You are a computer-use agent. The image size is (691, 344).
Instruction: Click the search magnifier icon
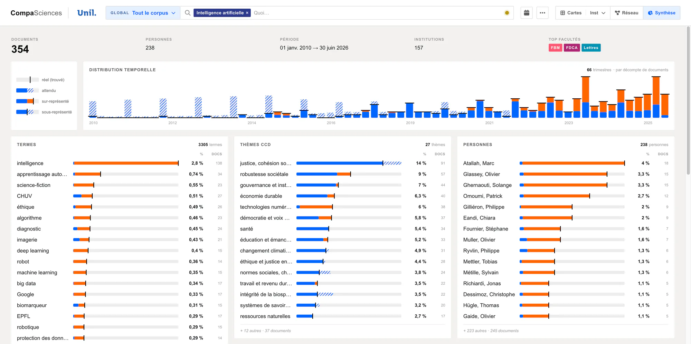(x=188, y=13)
